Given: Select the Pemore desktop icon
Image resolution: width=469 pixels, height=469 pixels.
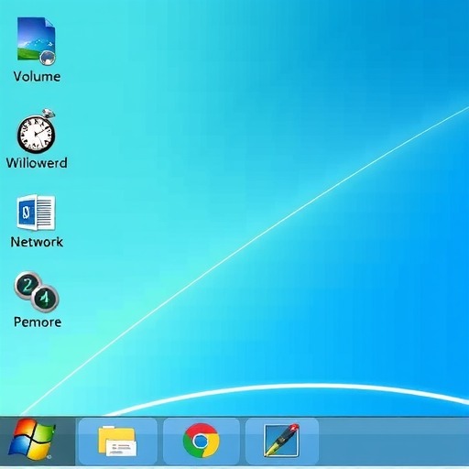Looking at the screenshot, I should (37, 291).
